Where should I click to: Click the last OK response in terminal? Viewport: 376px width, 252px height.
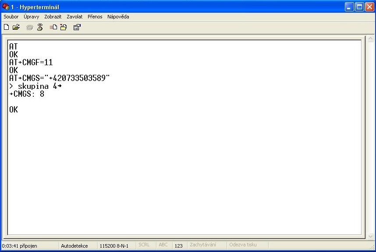point(14,110)
